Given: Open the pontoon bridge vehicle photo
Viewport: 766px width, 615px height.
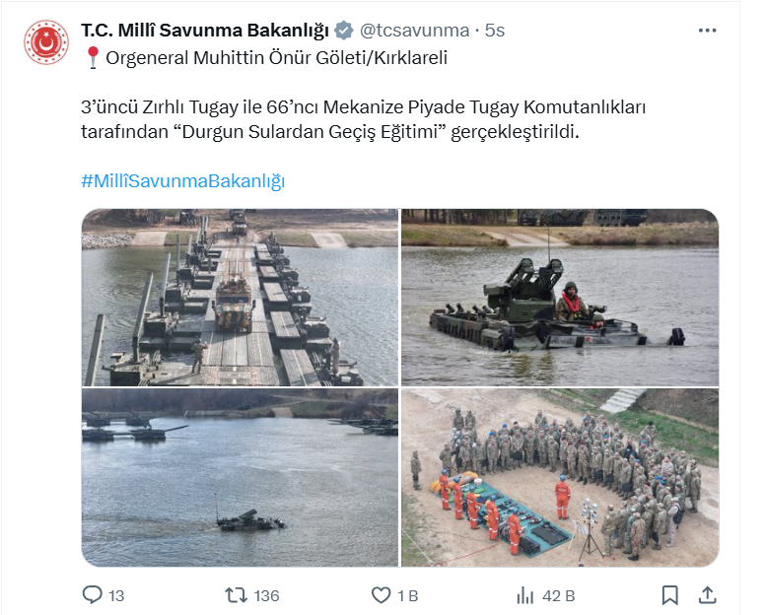Looking at the screenshot, I should click(x=240, y=298).
